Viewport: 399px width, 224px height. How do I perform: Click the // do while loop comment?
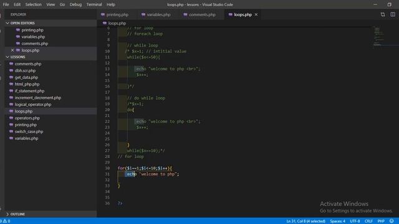(146, 98)
